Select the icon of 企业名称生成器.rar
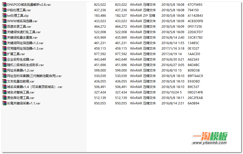243x154 pixels. tap(4, 60)
